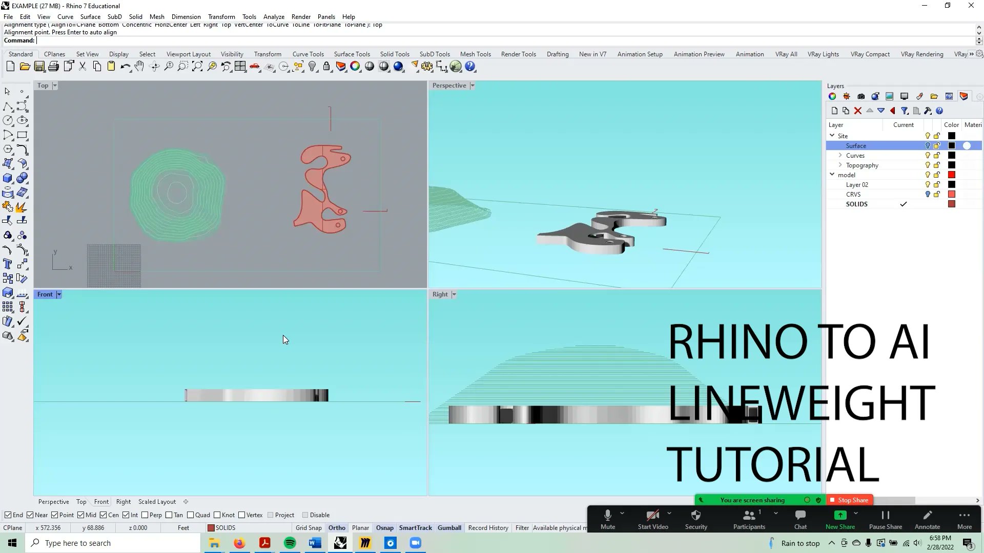The height and width of the screenshot is (553, 984).
Task: Delete the selected layer with the red X
Action: point(858,111)
